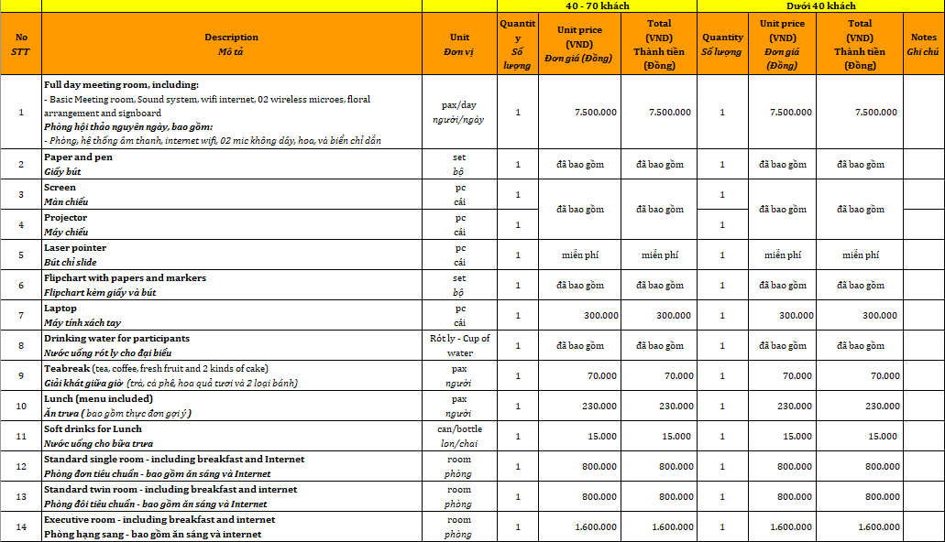Click the row number 14 cell
945x542 pixels.
coord(21,526)
